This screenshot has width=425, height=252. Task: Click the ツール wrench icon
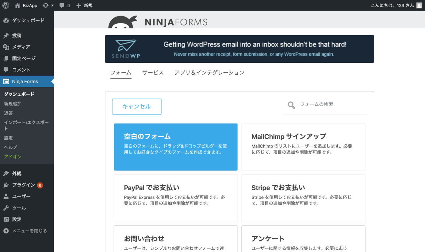click(x=6, y=208)
